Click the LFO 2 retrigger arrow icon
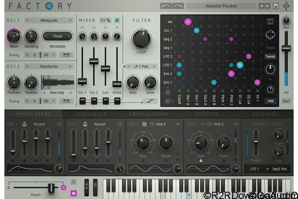 pos(235,124)
